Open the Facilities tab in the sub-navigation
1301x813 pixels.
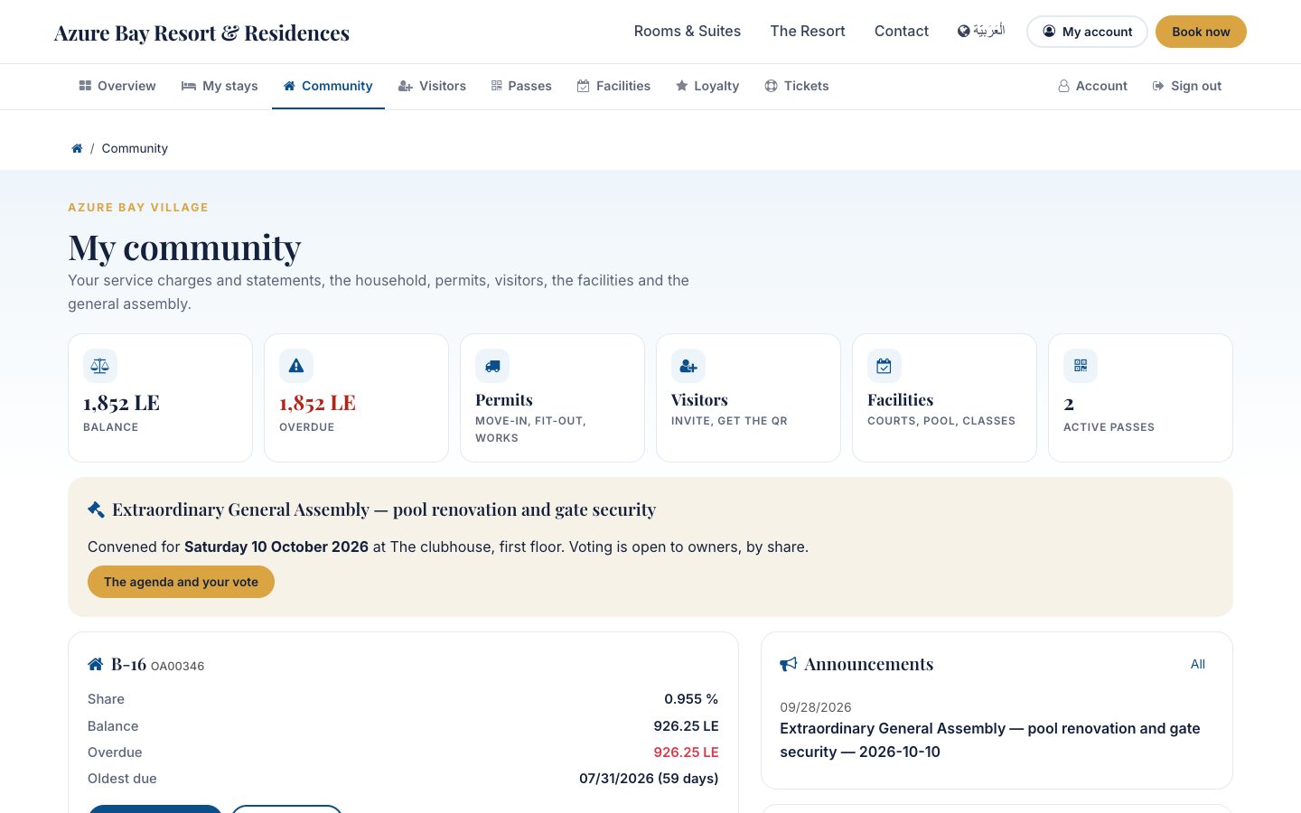[613, 86]
